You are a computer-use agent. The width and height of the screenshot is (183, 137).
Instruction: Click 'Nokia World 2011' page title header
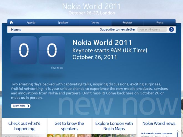coord(91,6)
